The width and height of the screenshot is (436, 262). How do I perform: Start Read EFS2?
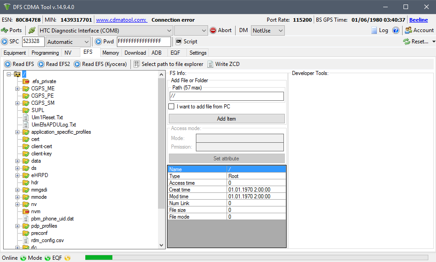[54, 64]
